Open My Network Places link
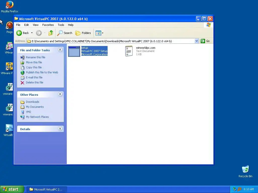 coord(37,117)
